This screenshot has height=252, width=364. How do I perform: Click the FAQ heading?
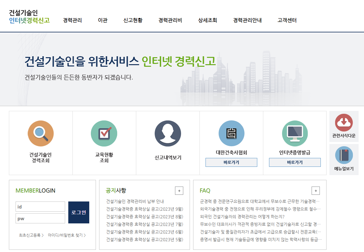click(x=205, y=191)
